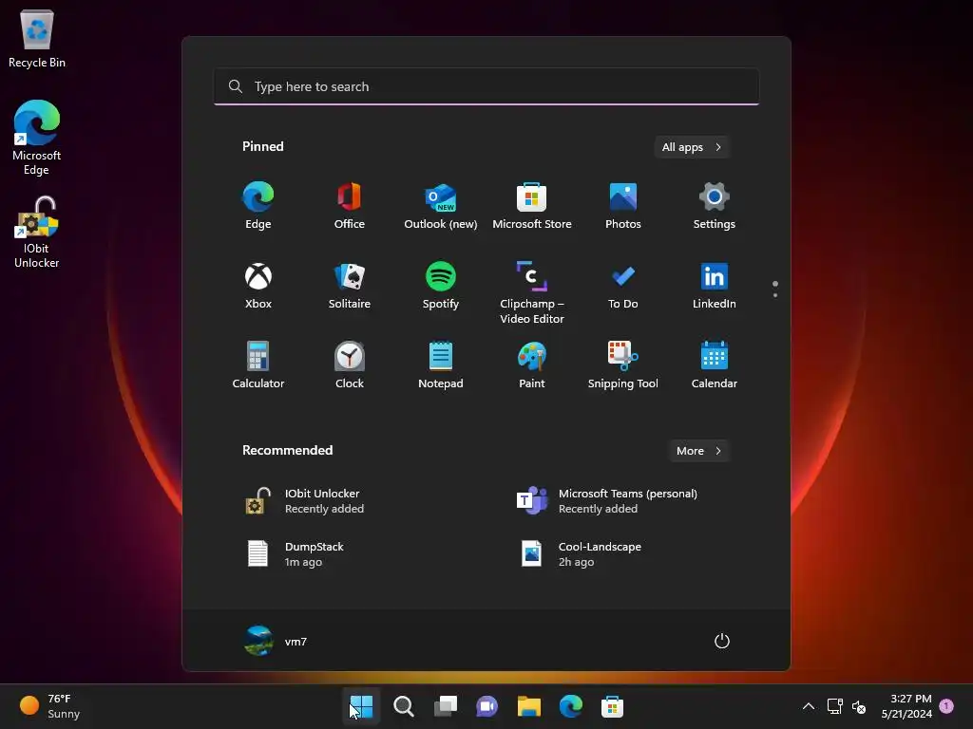The height and width of the screenshot is (729, 973).
Task: Launch the Photos app
Action: tap(623, 206)
